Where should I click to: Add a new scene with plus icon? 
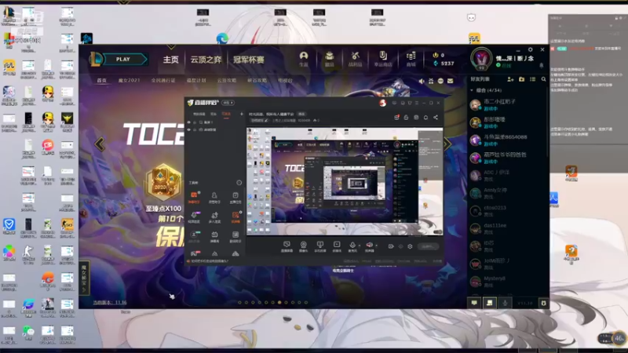pyautogui.click(x=241, y=114)
